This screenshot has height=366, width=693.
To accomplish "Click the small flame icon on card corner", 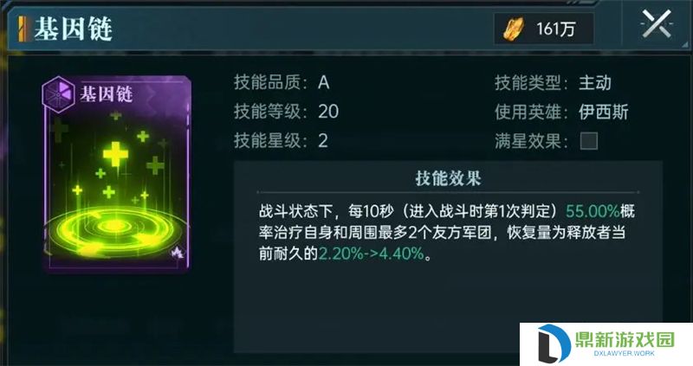I will point(178,253).
